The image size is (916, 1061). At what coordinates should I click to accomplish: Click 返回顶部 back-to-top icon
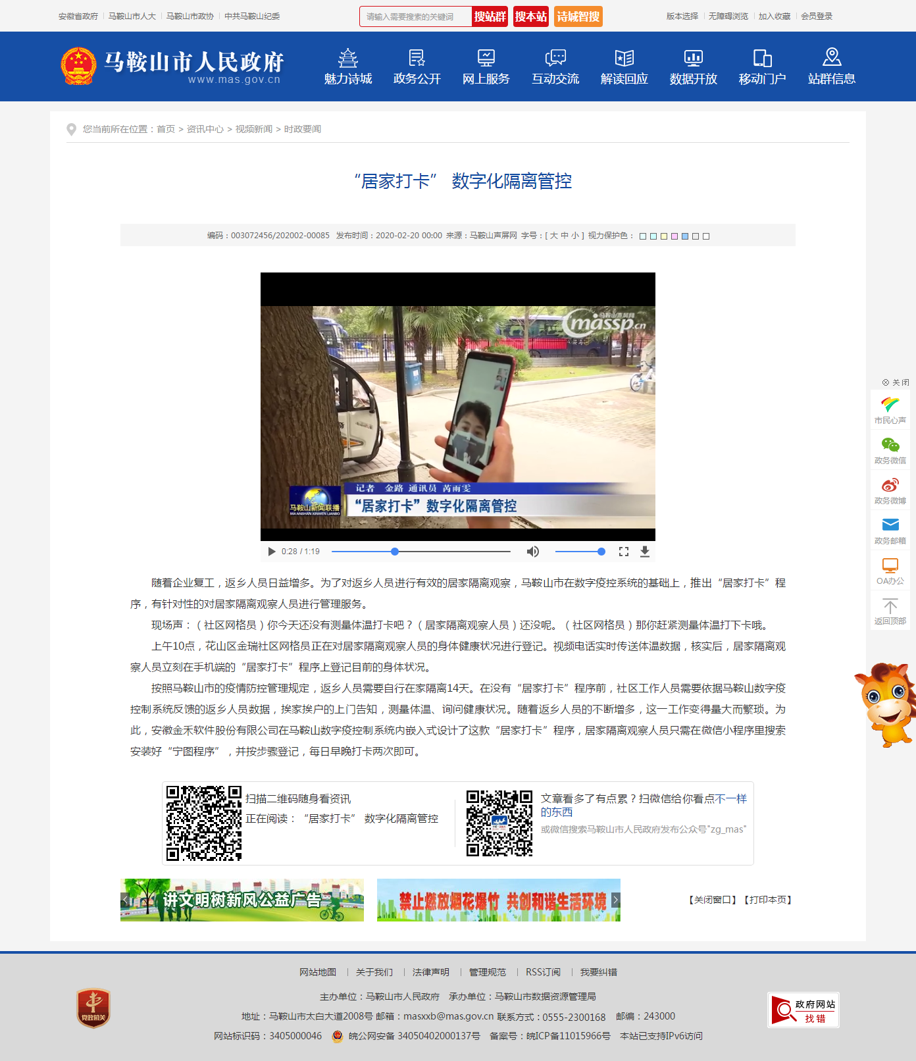coord(890,611)
